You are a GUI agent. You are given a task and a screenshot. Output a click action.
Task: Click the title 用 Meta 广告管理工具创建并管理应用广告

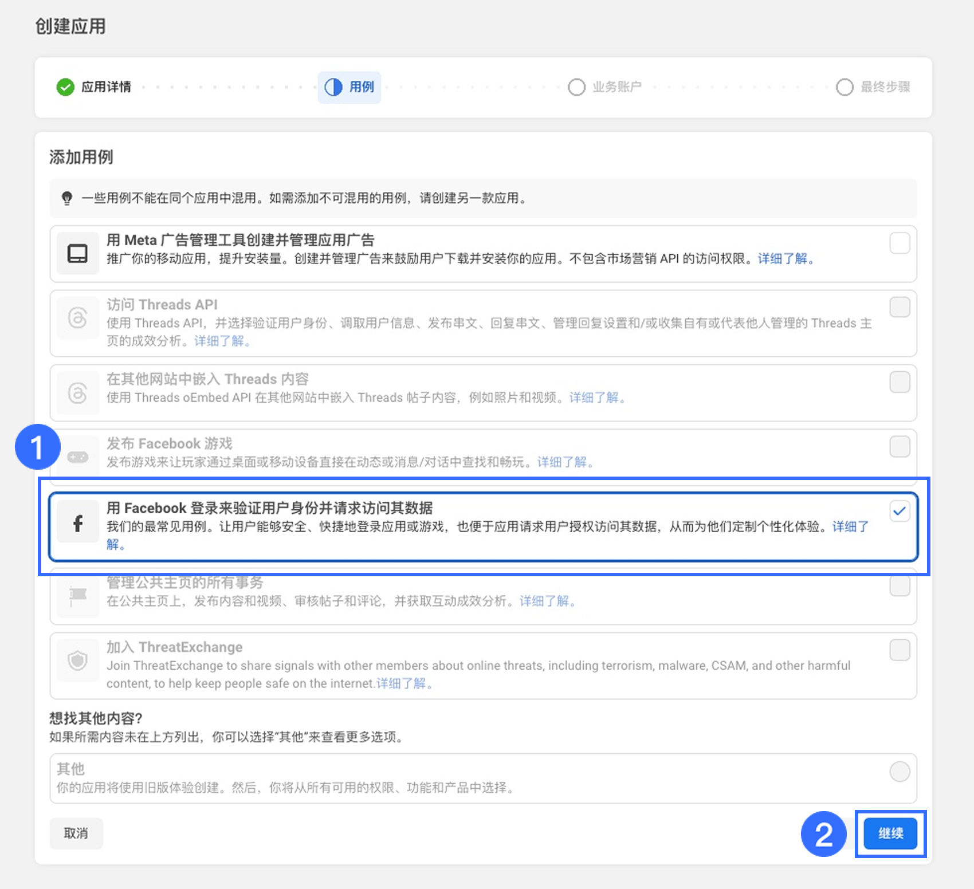(x=241, y=240)
